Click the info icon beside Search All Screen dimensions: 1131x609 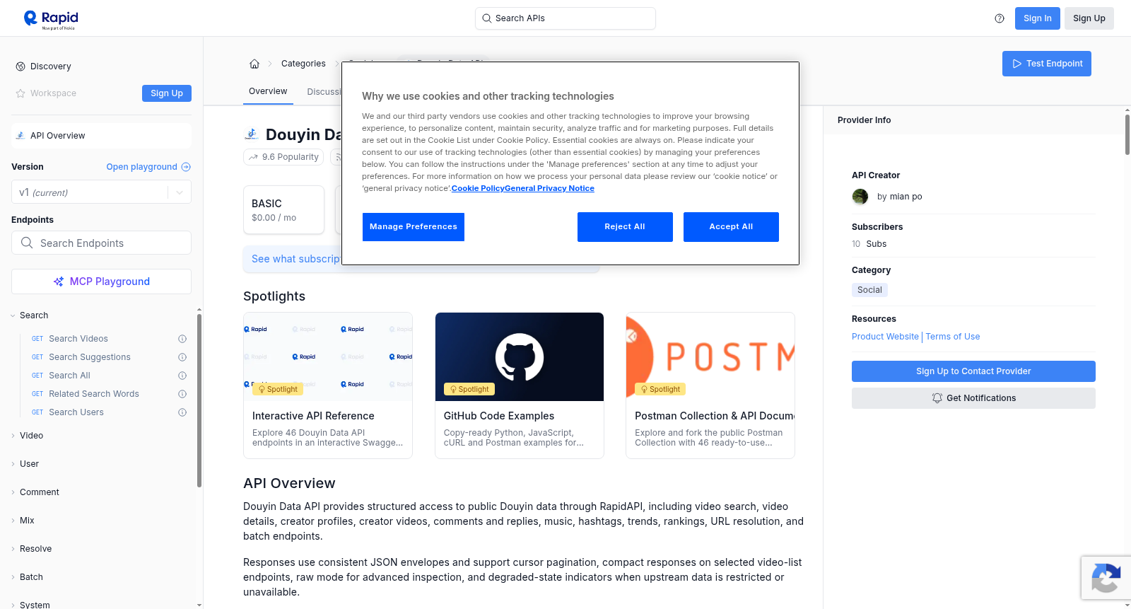[x=182, y=376]
